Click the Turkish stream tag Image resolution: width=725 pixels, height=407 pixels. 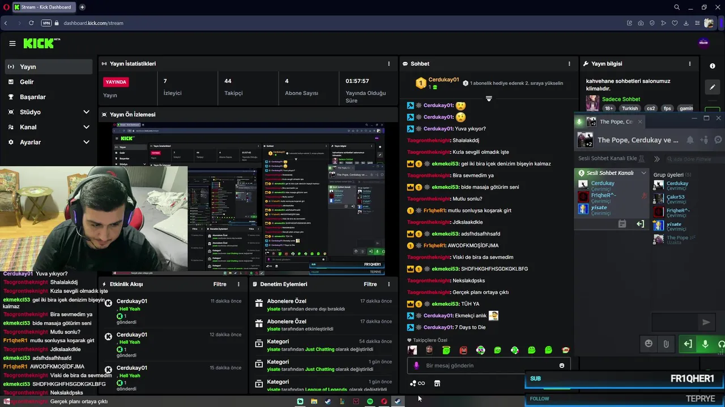click(x=629, y=109)
